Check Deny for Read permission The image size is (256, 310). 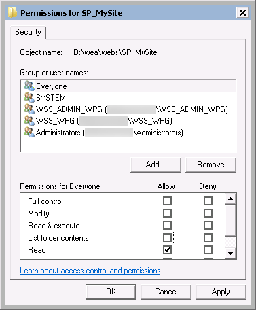[208, 250]
